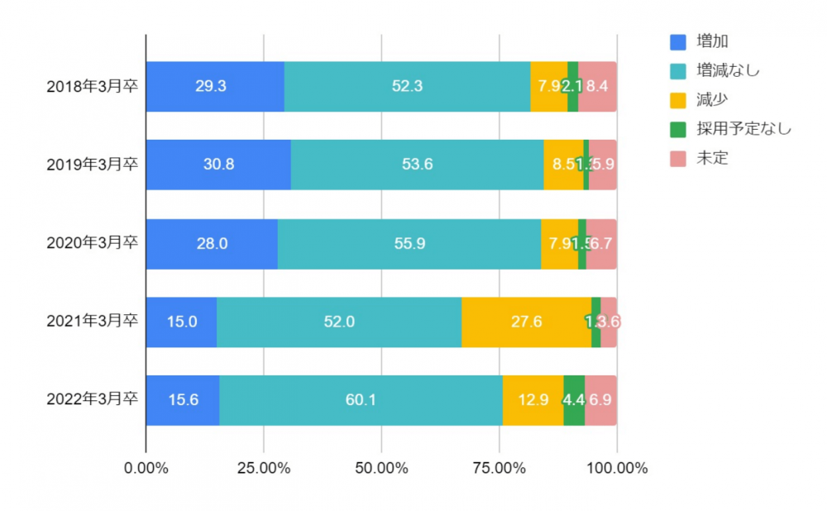Select the 28.0 blue bar segment
Image resolution: width=827 pixels, height=511 pixels.
pos(212,243)
